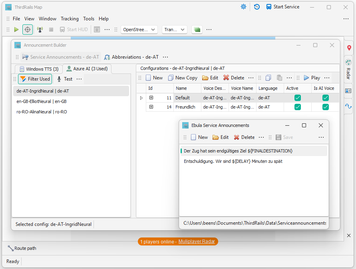Click the settings helm icon in title bar
This screenshot has height=269, width=356.
(x=243, y=7)
